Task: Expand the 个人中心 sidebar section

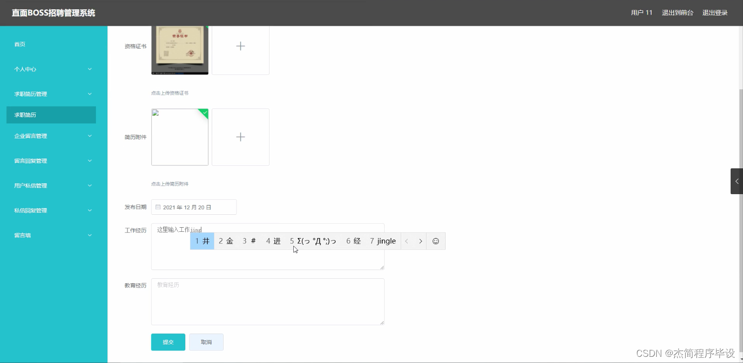Action: coord(51,69)
